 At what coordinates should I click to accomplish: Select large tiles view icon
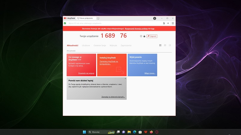[160, 45]
